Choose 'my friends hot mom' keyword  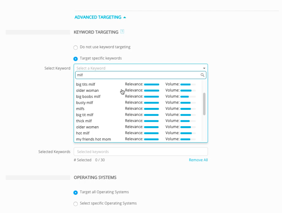(x=94, y=139)
